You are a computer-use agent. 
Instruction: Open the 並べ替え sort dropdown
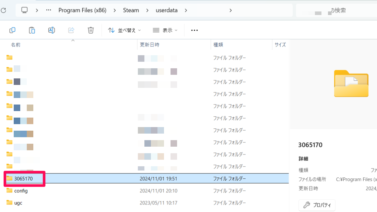tap(124, 30)
